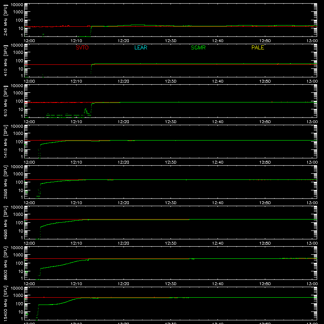This screenshot has width=324, height=324.
Task: Click the cyan LEAR legend label
Action: (x=141, y=47)
